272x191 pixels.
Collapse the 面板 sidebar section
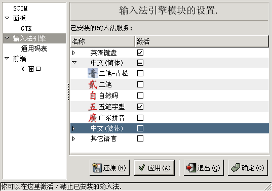point(7,18)
